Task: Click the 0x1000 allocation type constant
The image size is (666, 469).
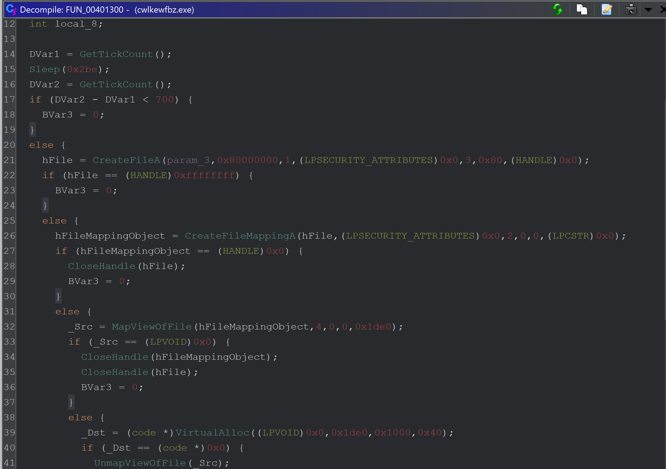Action: click(x=393, y=433)
